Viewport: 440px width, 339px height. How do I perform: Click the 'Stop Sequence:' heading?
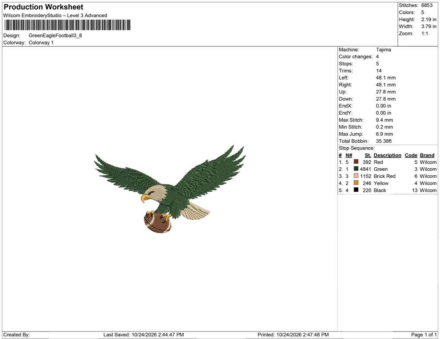pos(356,148)
